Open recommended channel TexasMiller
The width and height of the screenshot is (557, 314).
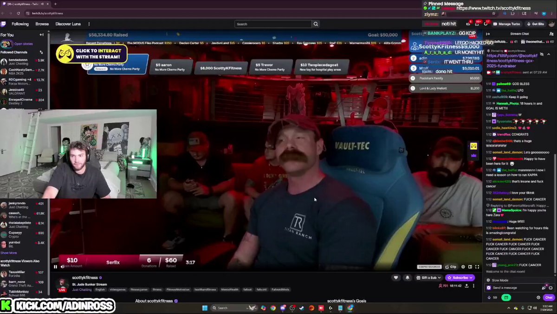pos(22,274)
